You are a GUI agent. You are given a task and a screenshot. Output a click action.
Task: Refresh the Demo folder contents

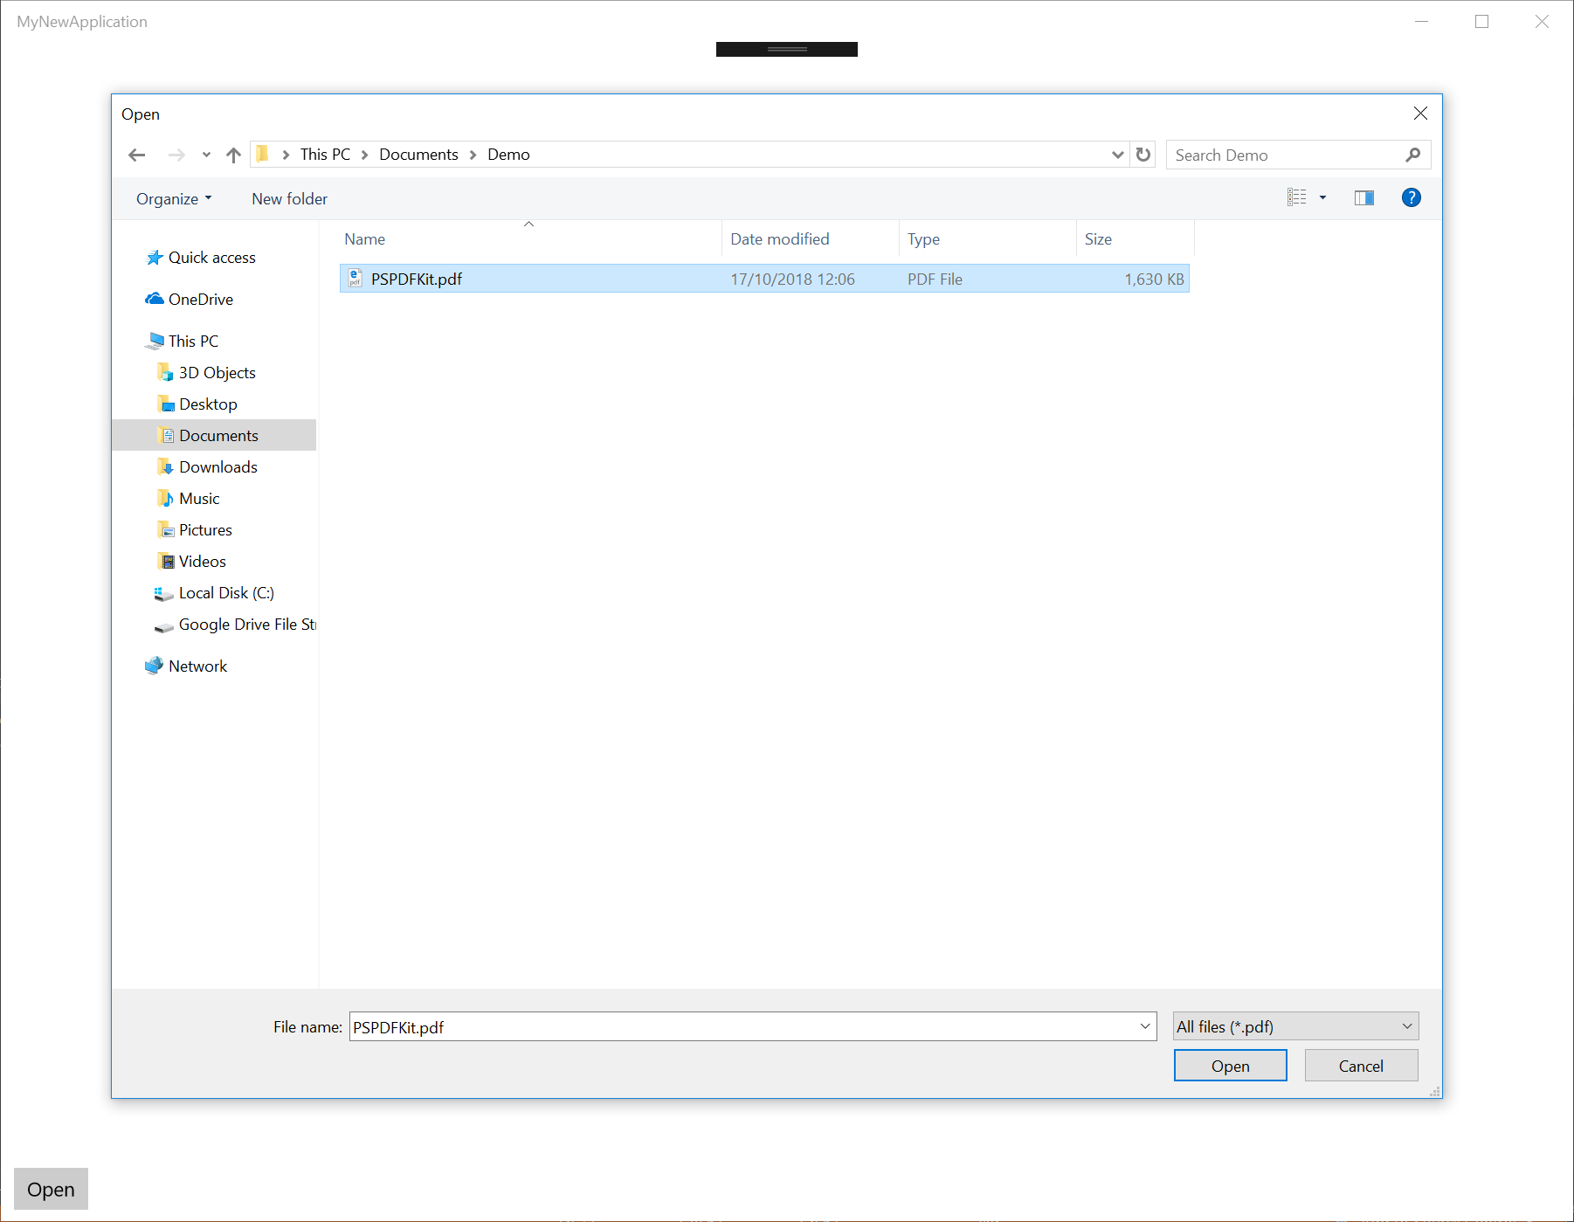1143,155
